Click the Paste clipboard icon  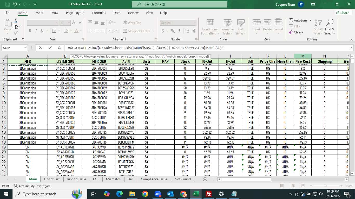pyautogui.click(x=8, y=23)
